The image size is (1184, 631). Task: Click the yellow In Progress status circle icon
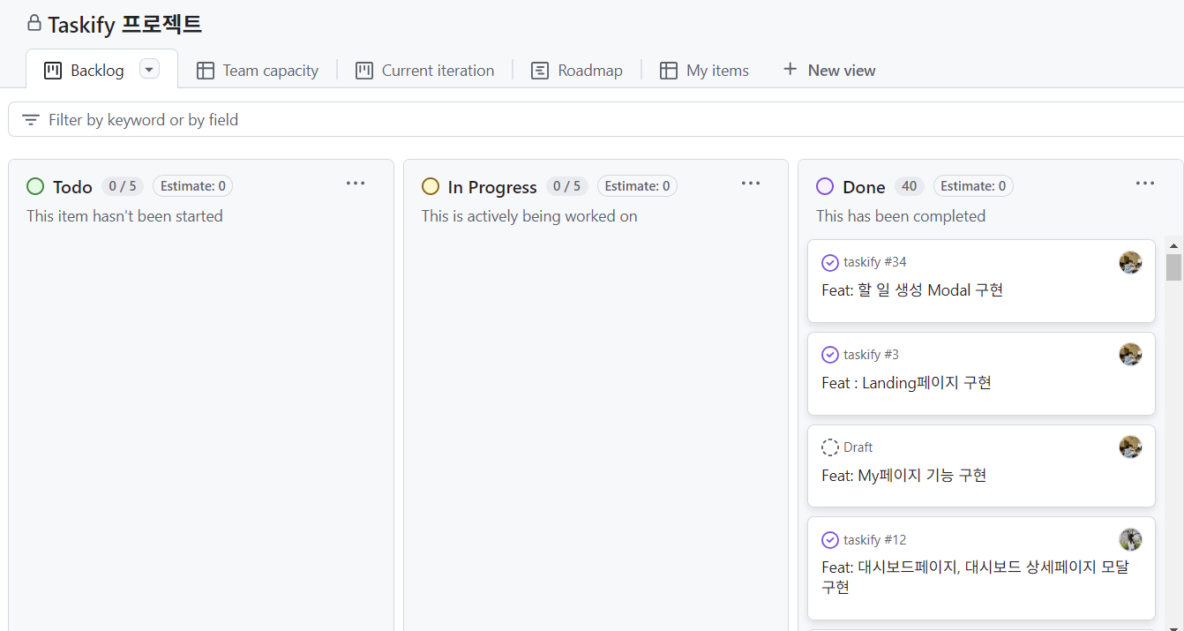click(x=431, y=186)
